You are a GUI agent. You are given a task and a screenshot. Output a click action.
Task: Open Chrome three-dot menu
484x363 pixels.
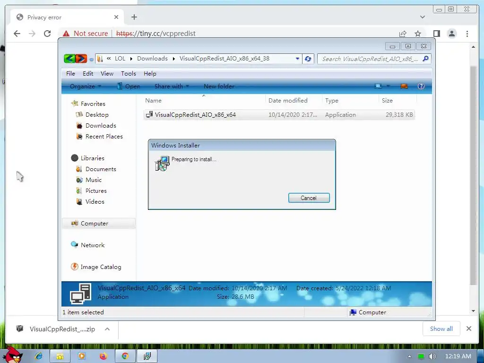pos(467,34)
